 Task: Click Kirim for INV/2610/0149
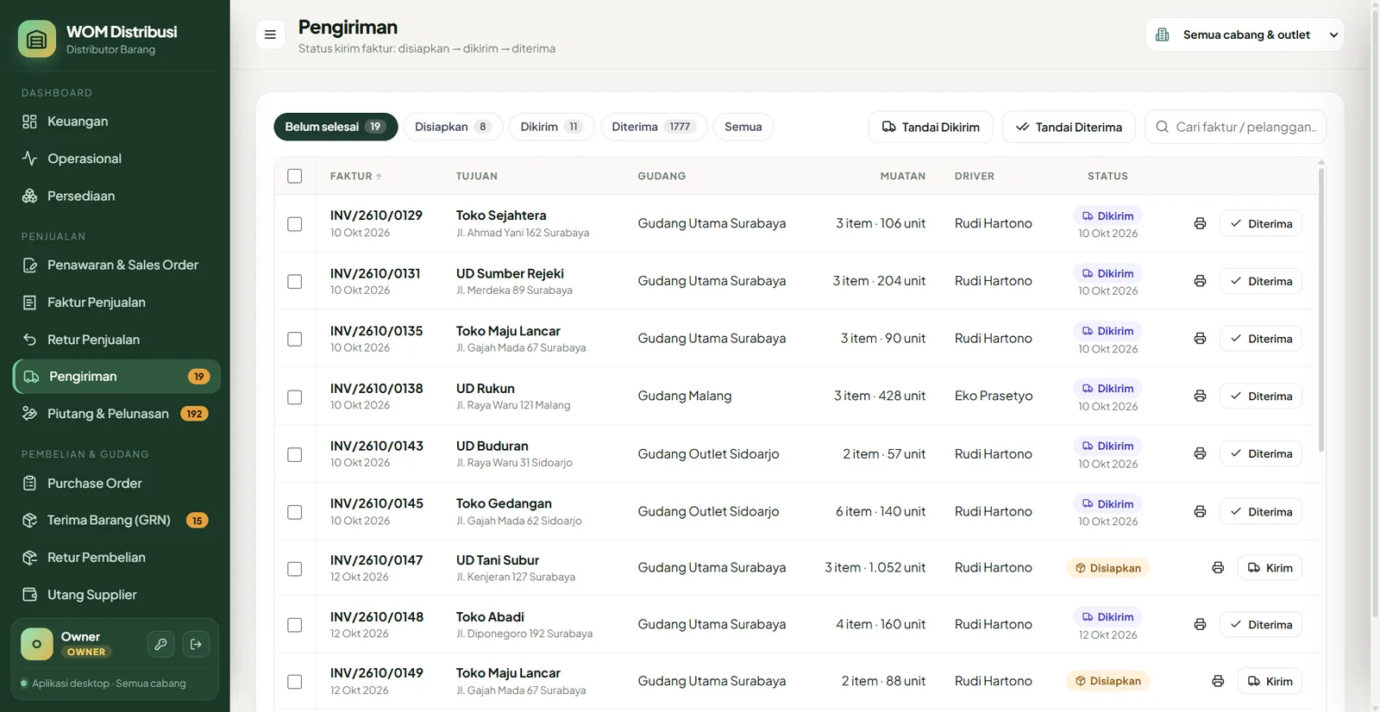[1270, 681]
